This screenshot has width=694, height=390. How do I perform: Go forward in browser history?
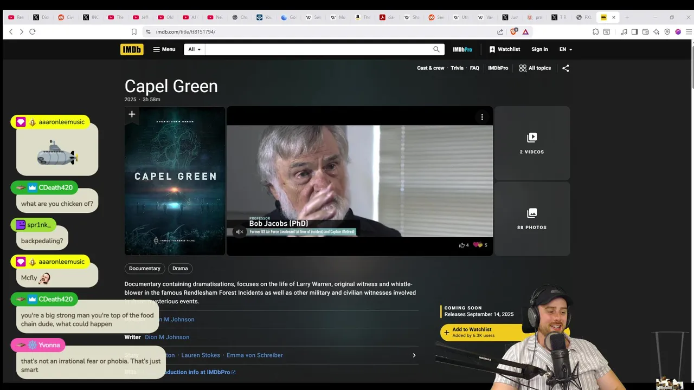pyautogui.click(x=21, y=32)
